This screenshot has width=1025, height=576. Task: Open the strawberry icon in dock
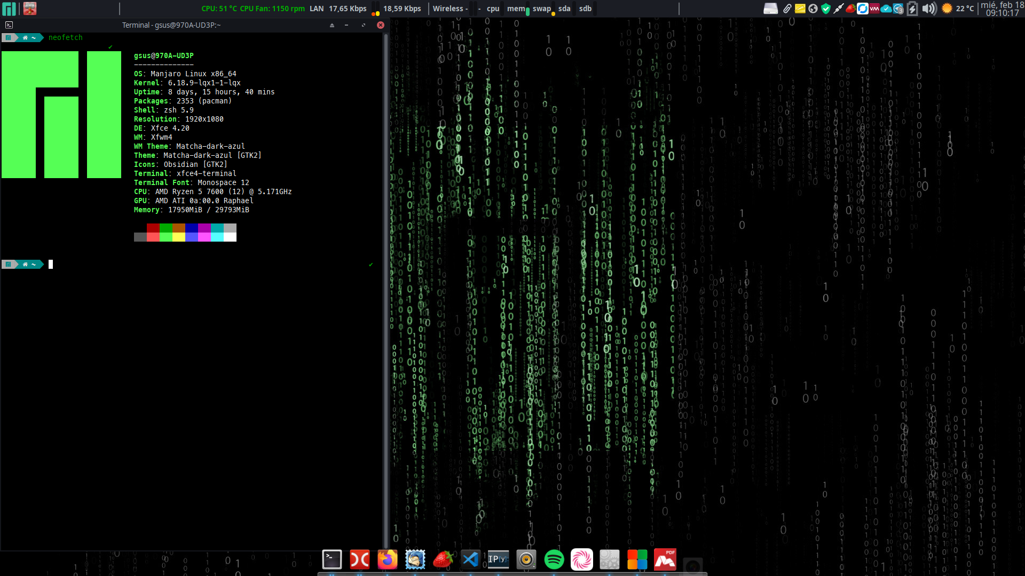443,559
